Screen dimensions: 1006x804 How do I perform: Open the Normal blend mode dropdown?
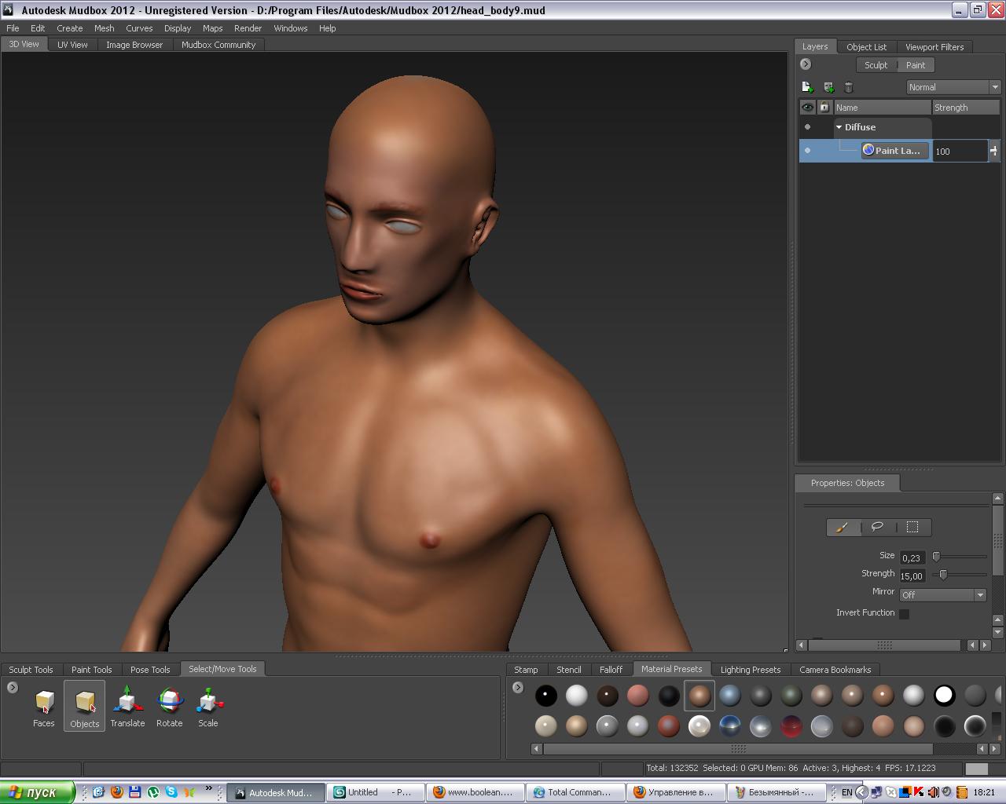coord(953,87)
